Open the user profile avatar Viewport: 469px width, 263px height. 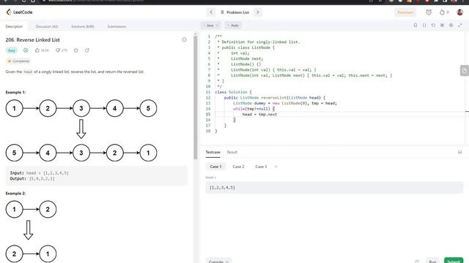click(460, 12)
